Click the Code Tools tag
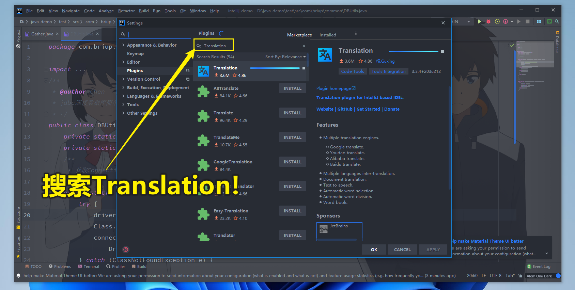The image size is (575, 290). coord(353,71)
